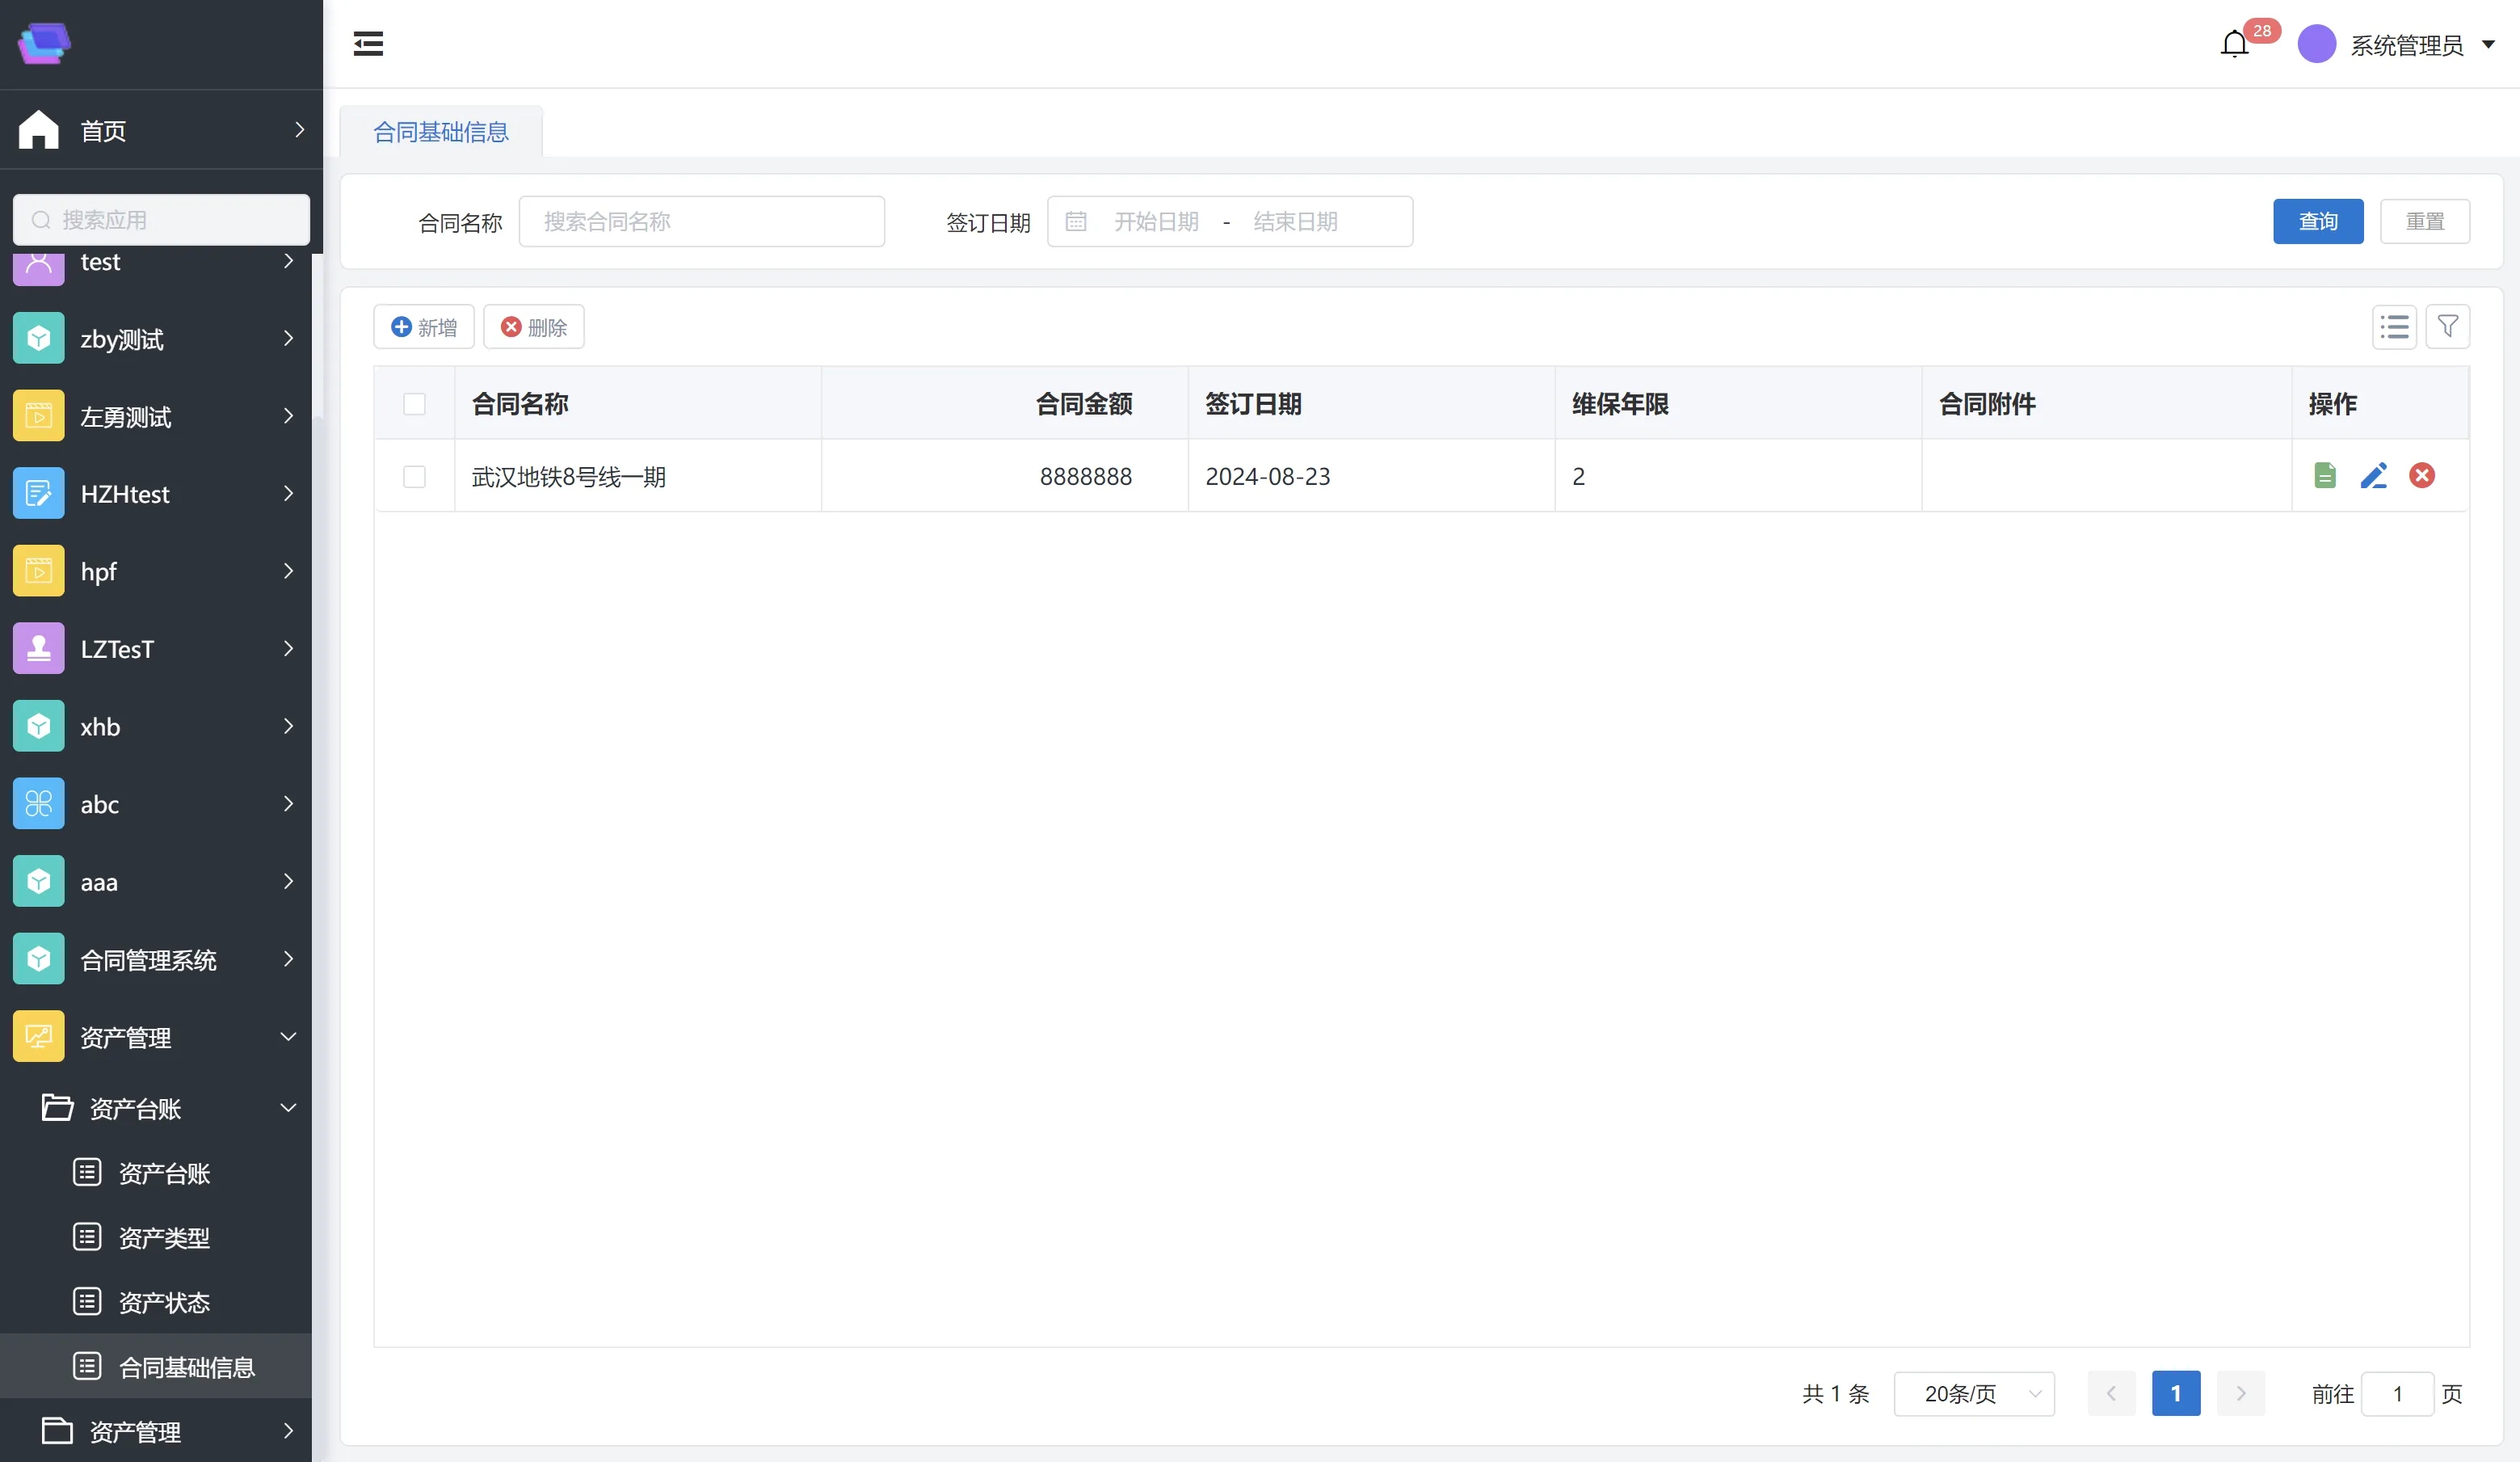Open the table filter funnel icon
Viewport: 2520px width, 1462px height.
tap(2447, 327)
